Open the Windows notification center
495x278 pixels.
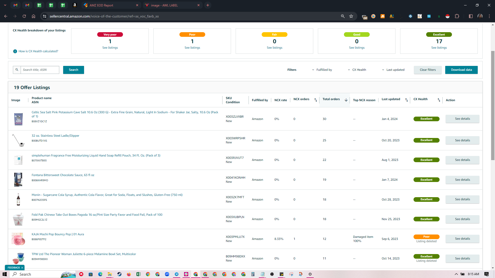[x=486, y=274]
